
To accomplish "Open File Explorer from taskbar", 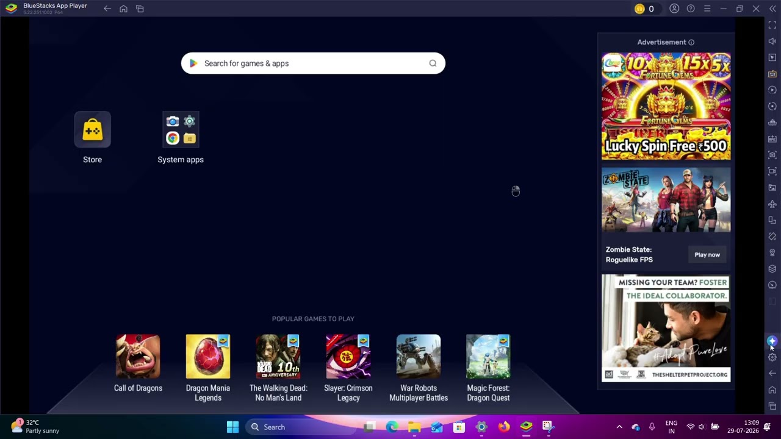I will click(414, 427).
